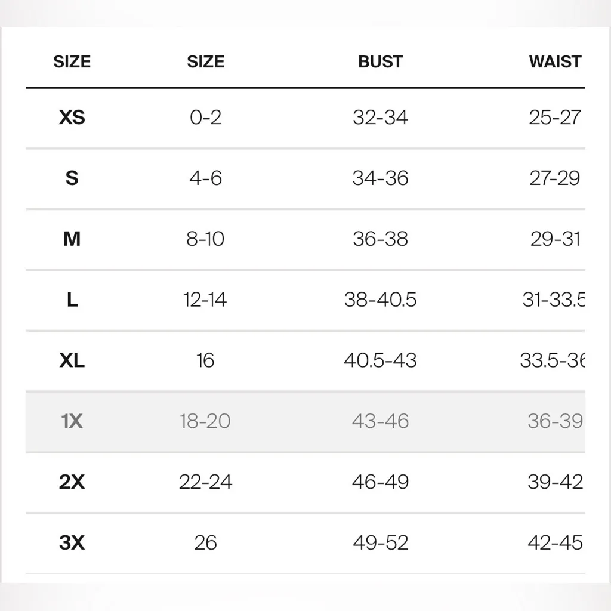Click numeric size 0-2 cell

point(205,118)
